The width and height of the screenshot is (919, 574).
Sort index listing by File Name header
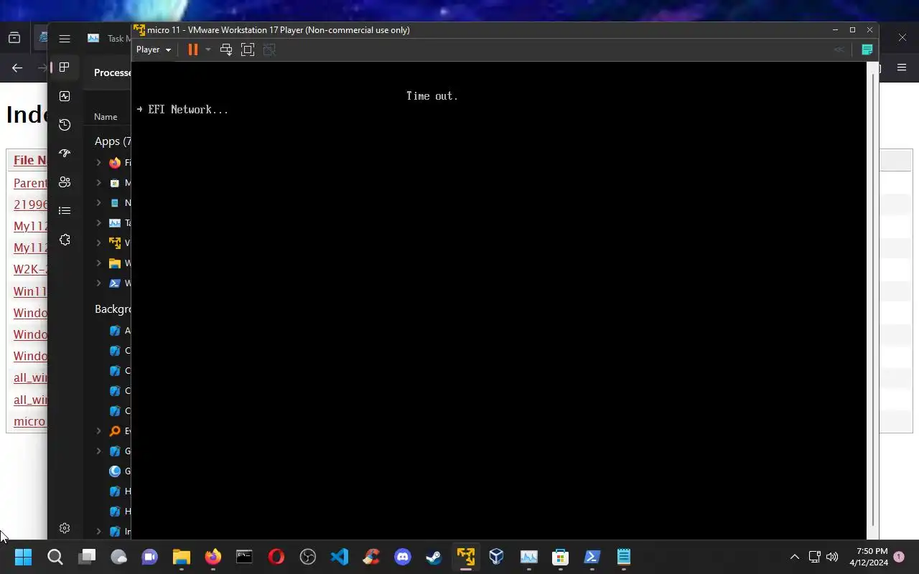pyautogui.click(x=30, y=160)
